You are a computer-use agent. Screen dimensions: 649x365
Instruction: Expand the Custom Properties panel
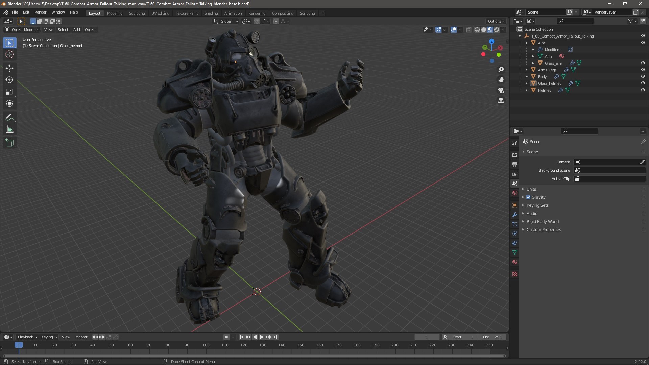[544, 229]
